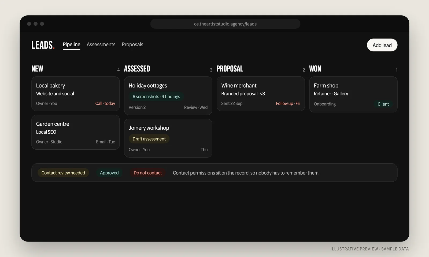Click the Retainer · Gallery text

click(x=331, y=94)
